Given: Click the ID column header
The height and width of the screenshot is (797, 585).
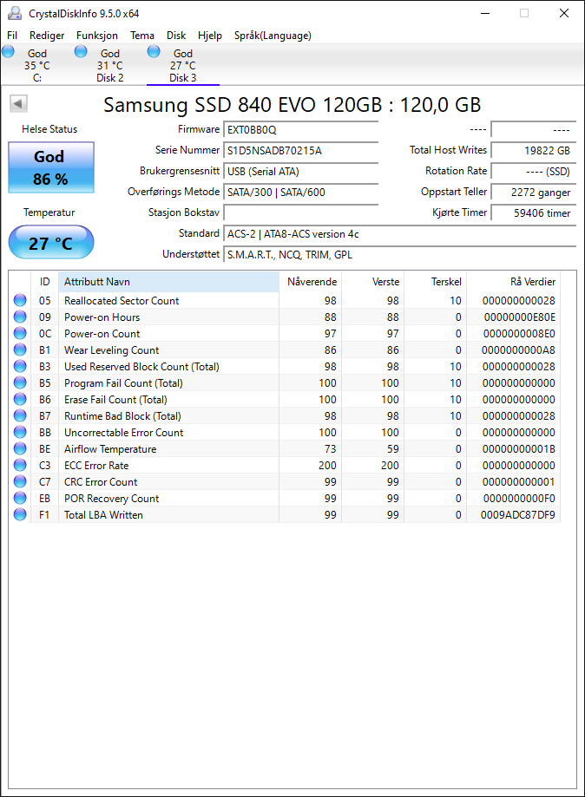Looking at the screenshot, I should click(45, 282).
